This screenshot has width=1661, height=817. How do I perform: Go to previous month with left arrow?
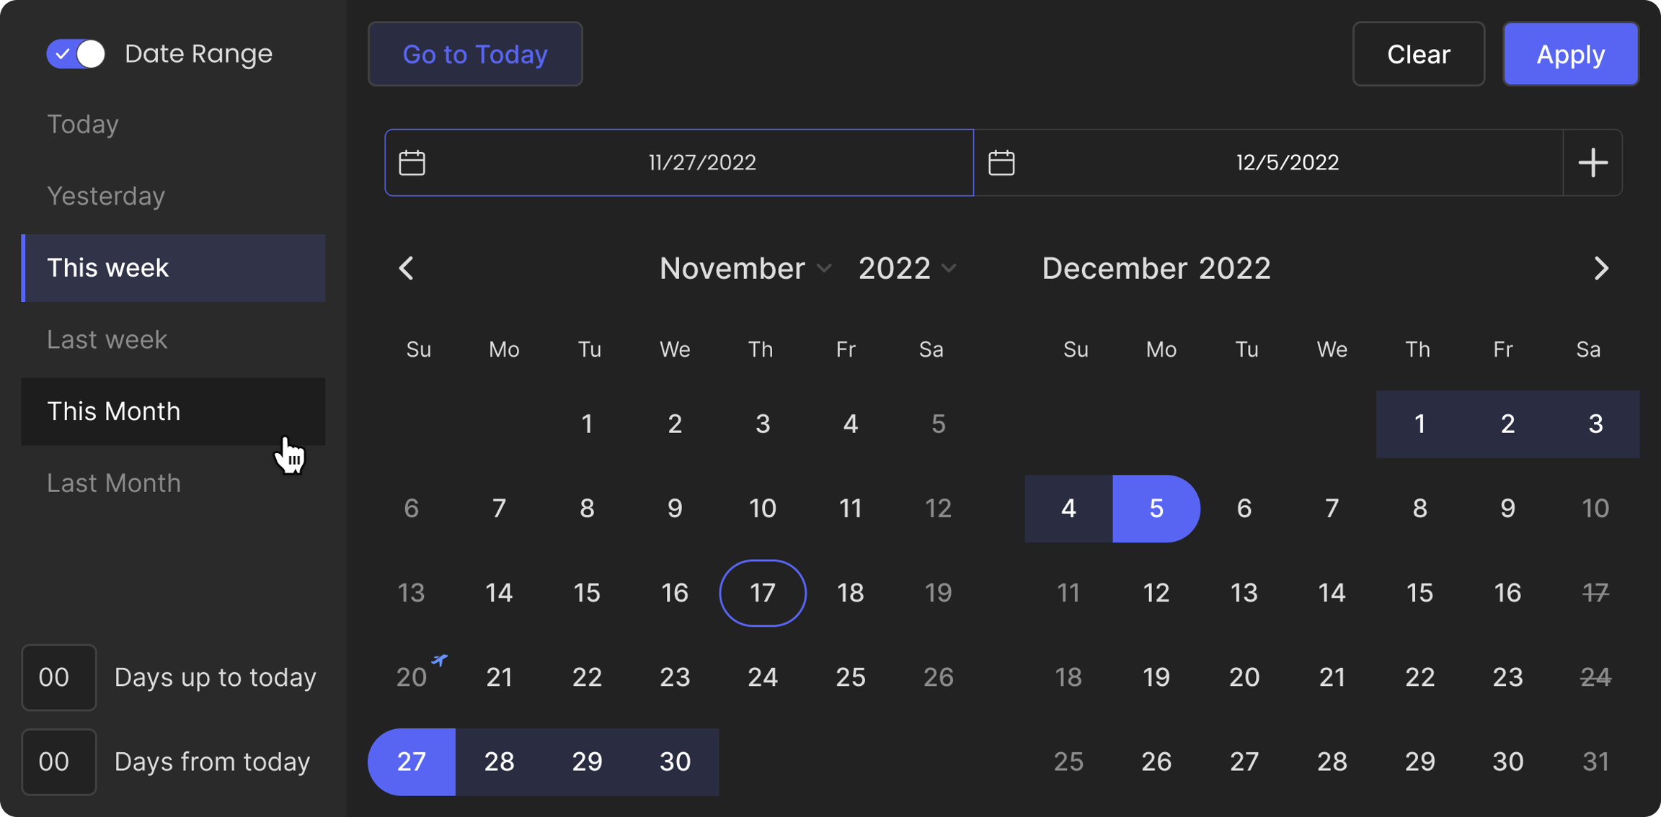click(407, 269)
